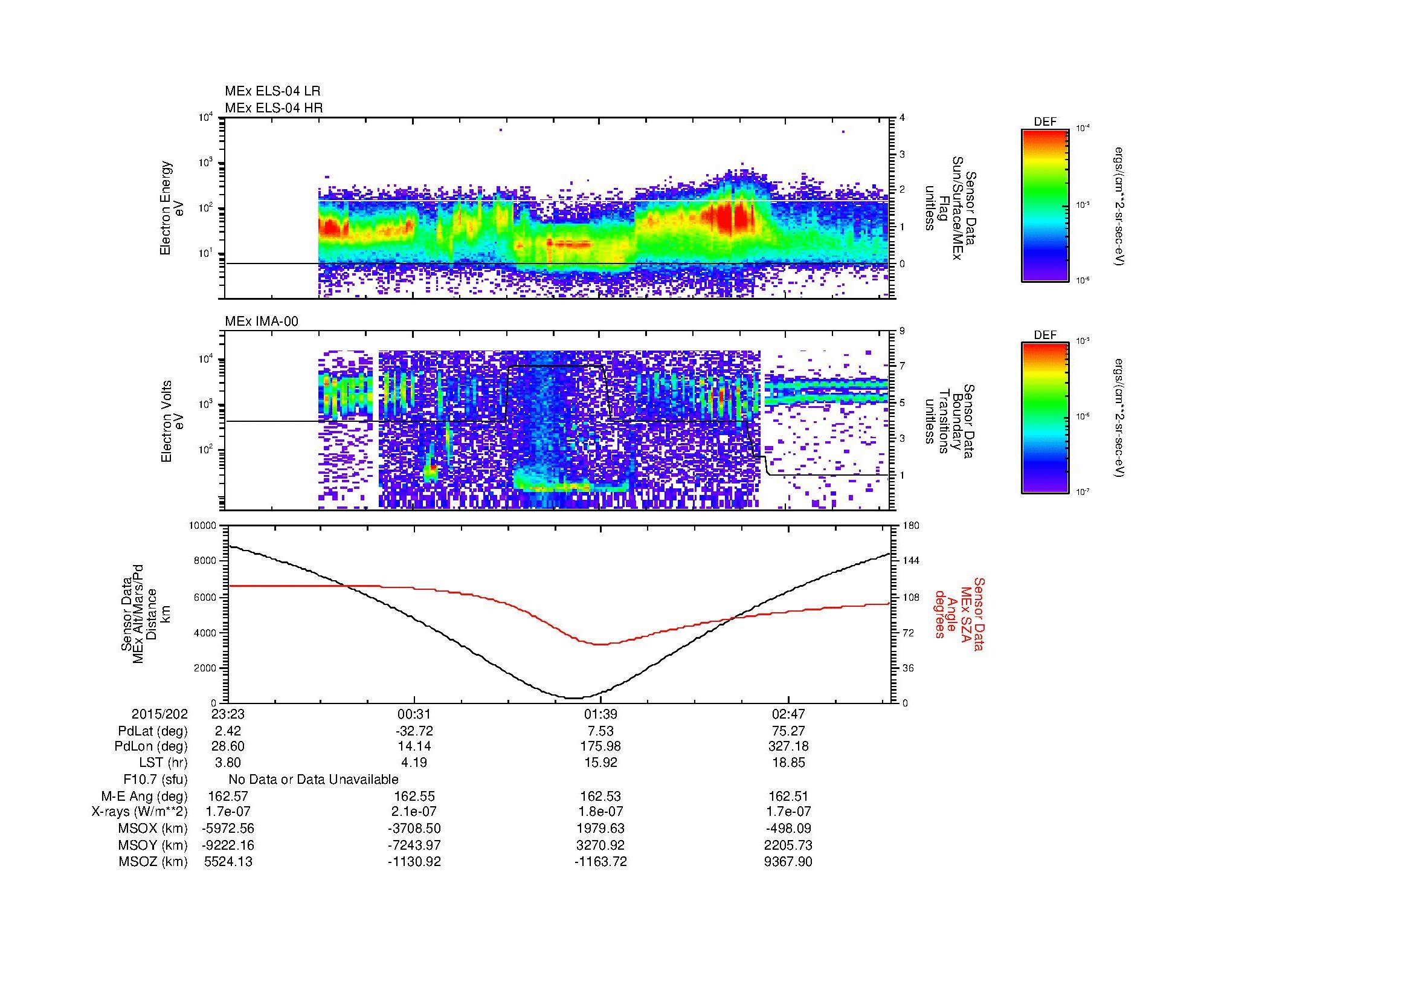The image size is (1413, 999).
Task: Click the 'PdLon (deg)' row label
Action: pos(152,747)
